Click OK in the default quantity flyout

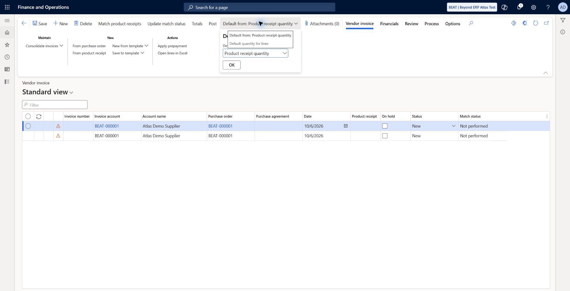click(232, 65)
